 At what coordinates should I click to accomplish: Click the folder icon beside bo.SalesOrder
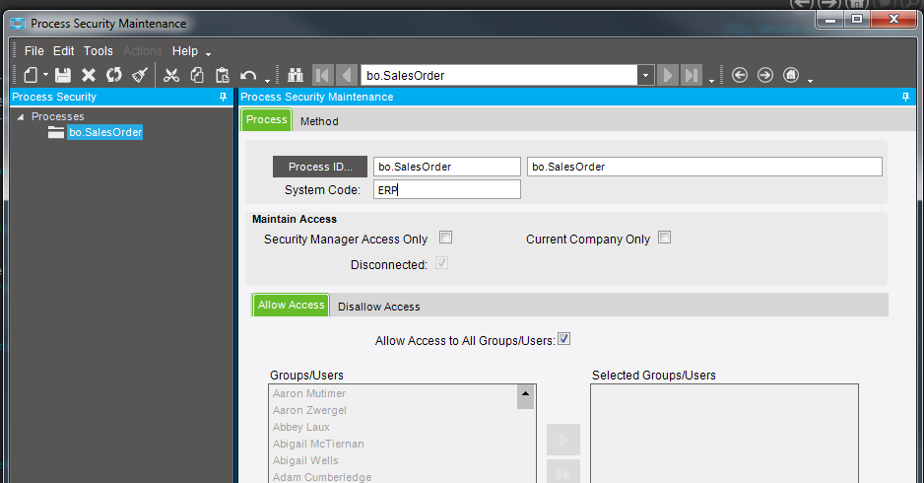56,133
